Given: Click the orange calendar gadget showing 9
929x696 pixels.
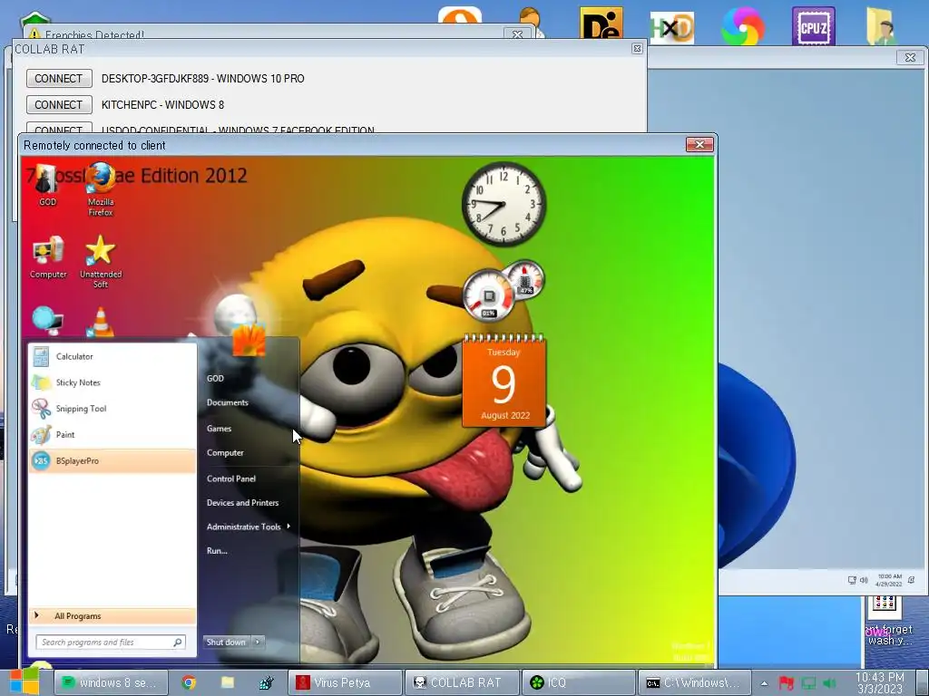Looking at the screenshot, I should point(504,380).
